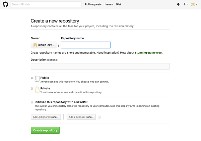Open the user avatar menu
201x141 pixels.
[194, 4]
